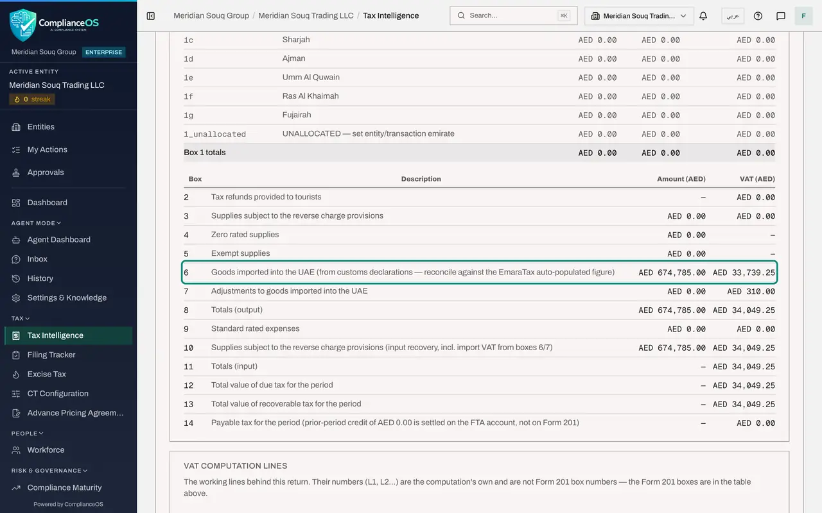Click the search input field
This screenshot has width=822, height=513.
click(513, 15)
